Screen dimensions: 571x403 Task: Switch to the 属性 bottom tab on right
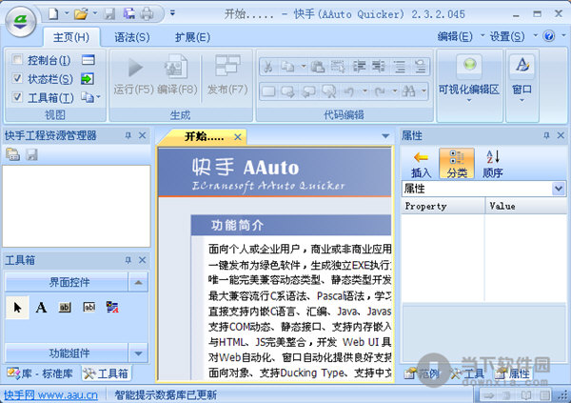coord(513,373)
